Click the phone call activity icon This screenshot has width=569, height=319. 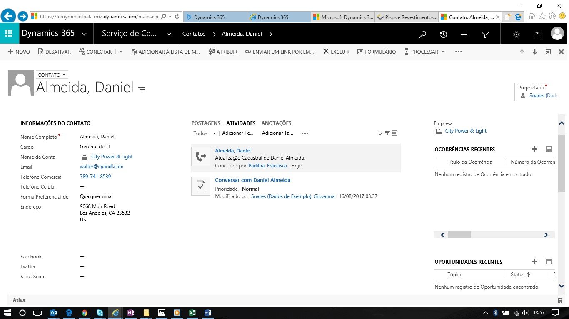point(201,157)
